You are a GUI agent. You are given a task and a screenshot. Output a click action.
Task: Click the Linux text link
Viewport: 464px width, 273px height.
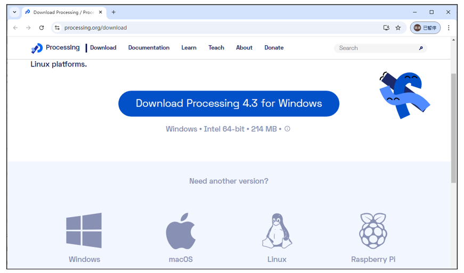(277, 259)
